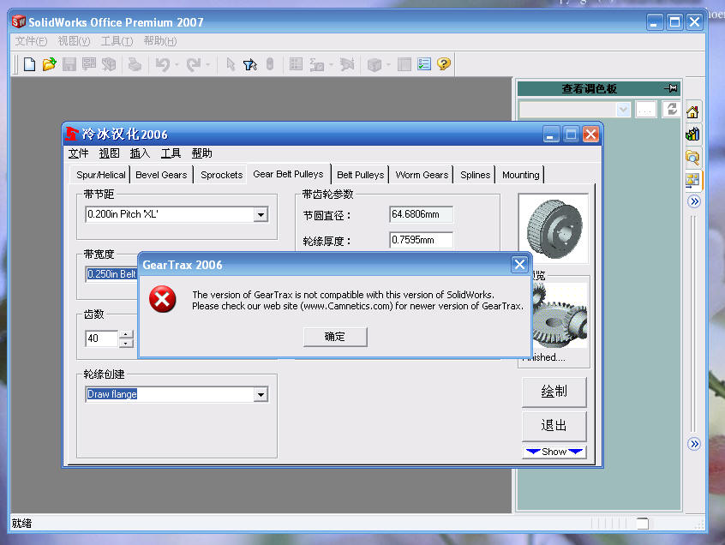Open the Design Library icon in task pane
725x545 pixels.
(x=692, y=135)
